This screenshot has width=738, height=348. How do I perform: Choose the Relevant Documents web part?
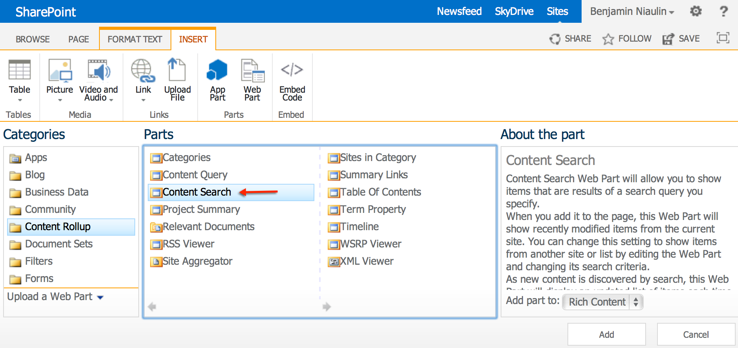coord(202,227)
